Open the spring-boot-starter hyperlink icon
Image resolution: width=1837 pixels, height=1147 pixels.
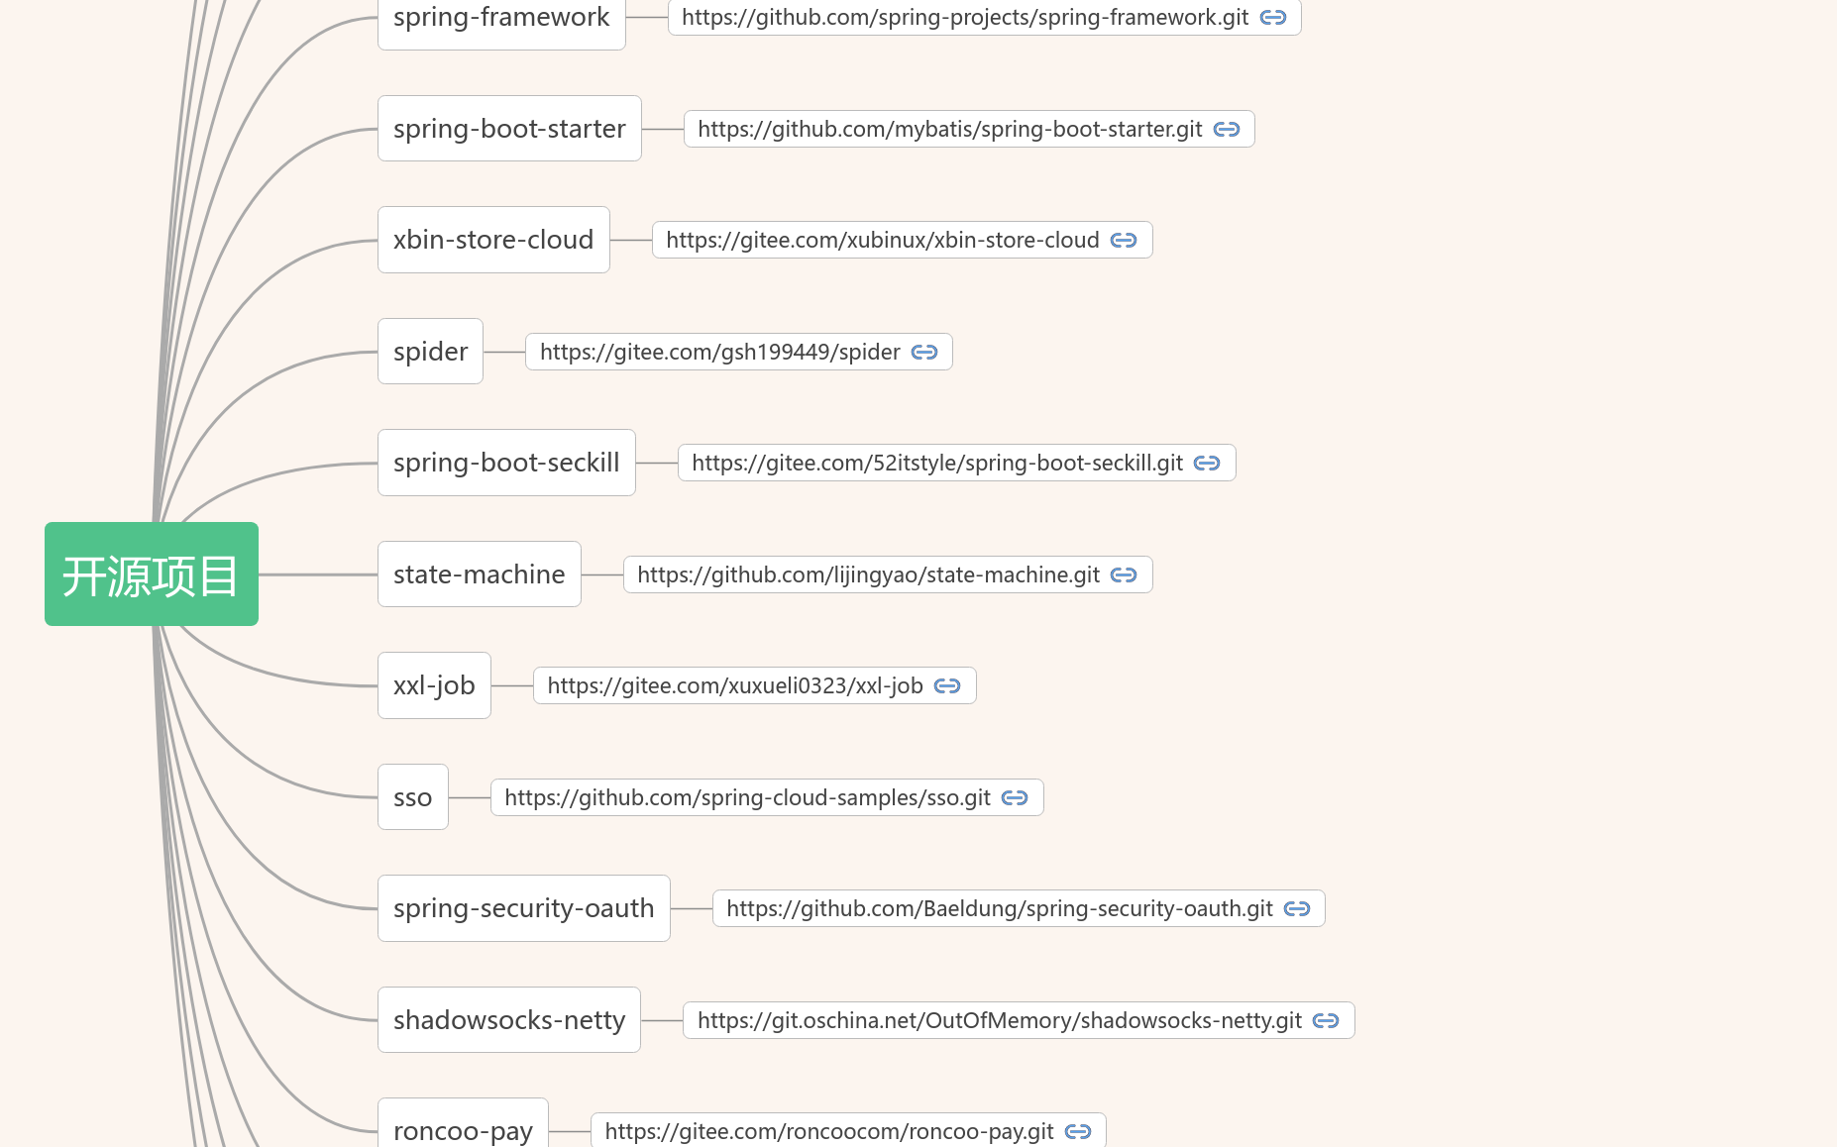pos(1227,130)
